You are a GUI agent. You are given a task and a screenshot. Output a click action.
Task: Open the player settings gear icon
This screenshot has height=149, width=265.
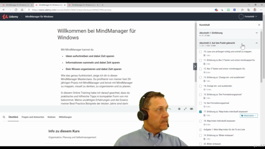tap(179, 109)
